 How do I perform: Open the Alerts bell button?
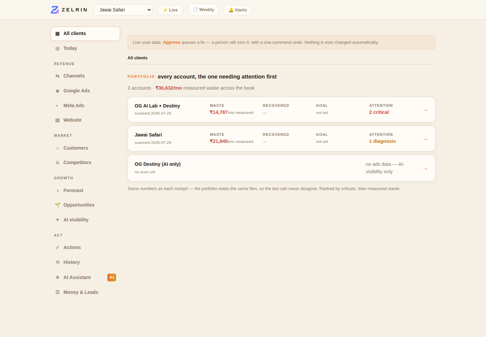238,10
